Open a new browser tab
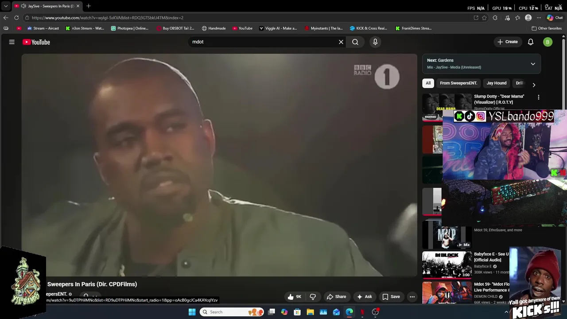This screenshot has width=567, height=319. tap(89, 6)
